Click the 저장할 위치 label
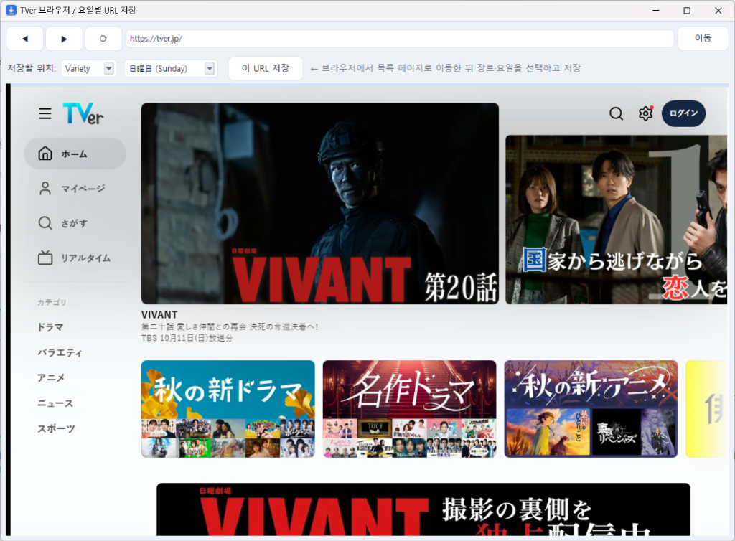735x541 pixels. [x=32, y=68]
